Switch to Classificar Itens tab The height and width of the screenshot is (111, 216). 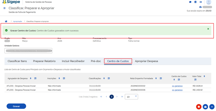(x=17, y=61)
